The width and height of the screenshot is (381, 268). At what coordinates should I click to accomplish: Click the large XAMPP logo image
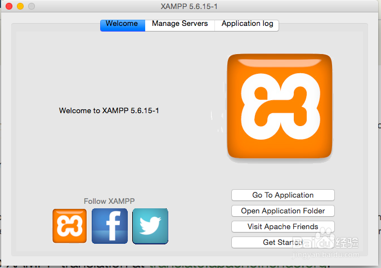tap(280, 106)
